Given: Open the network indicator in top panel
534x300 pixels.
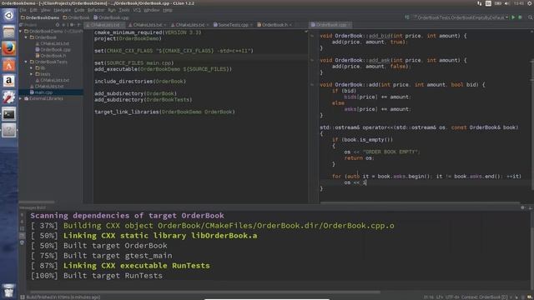Looking at the screenshot, I should [x=479, y=3].
